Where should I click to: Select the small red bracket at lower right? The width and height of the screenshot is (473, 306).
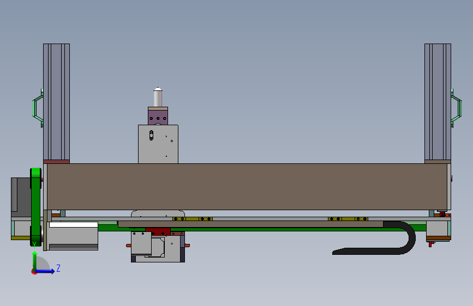point(432,243)
